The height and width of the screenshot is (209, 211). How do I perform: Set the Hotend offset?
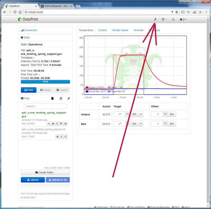pyautogui.click(x=172, y=114)
